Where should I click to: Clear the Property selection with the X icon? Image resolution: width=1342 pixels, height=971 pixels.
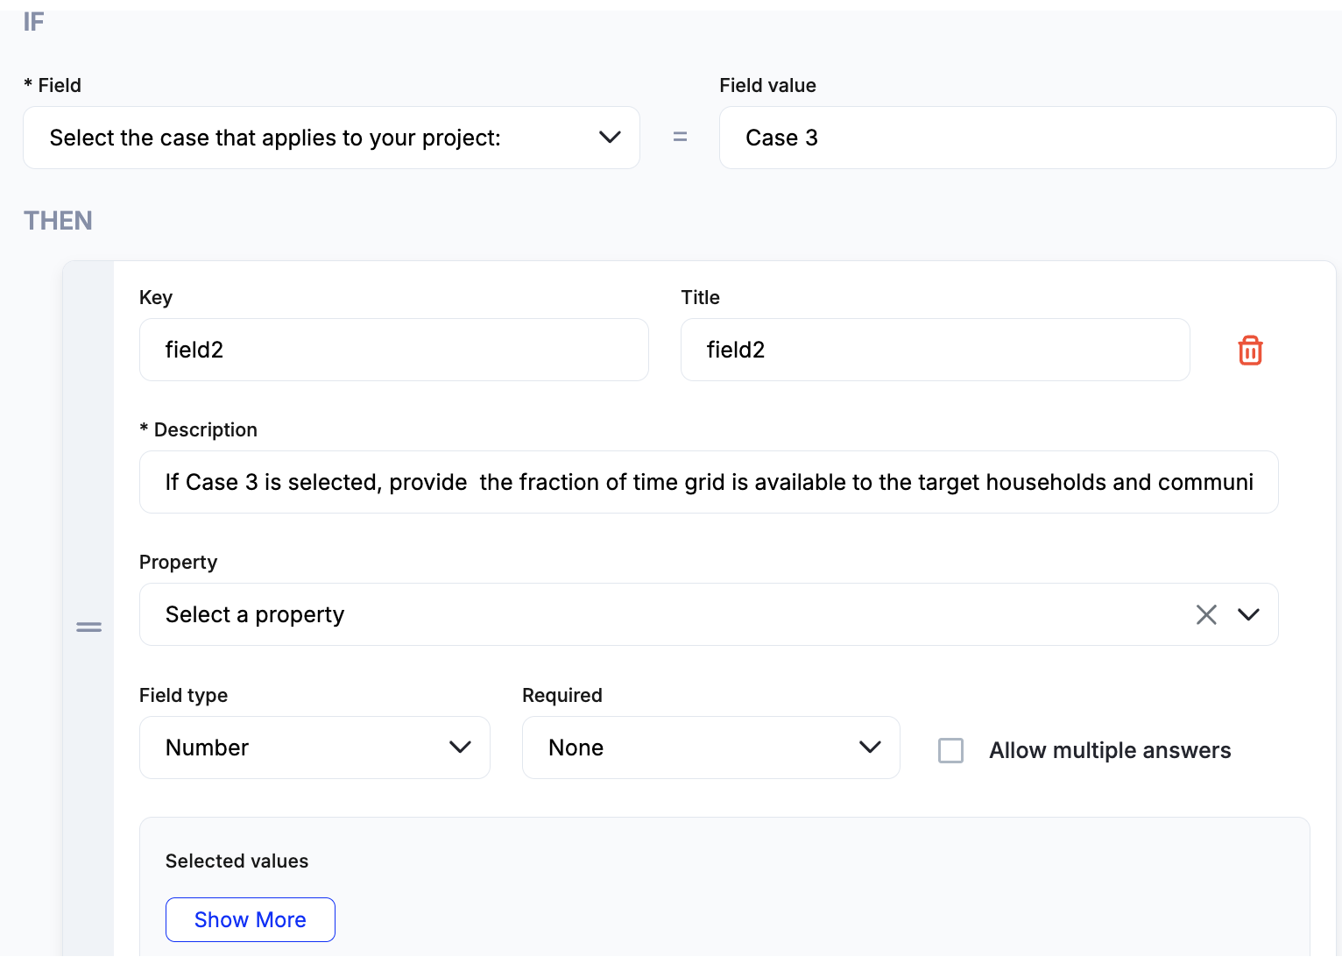click(1206, 615)
